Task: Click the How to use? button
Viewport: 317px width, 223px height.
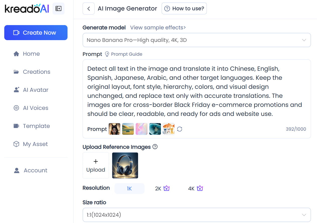Action: pyautogui.click(x=184, y=9)
